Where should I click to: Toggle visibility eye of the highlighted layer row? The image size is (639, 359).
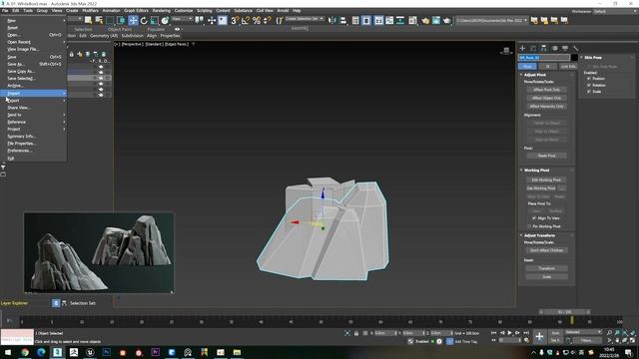coord(101,78)
